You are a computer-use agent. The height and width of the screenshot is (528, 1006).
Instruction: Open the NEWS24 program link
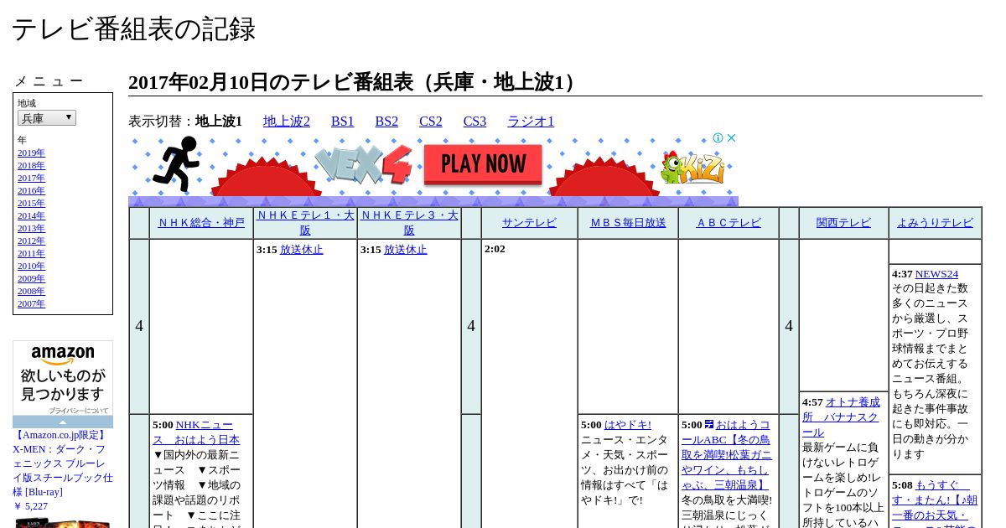(x=936, y=274)
